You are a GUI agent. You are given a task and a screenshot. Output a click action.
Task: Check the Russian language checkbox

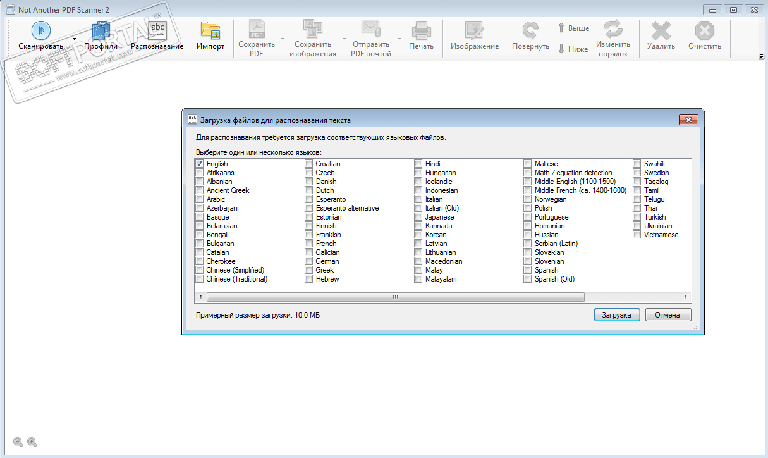click(x=528, y=235)
